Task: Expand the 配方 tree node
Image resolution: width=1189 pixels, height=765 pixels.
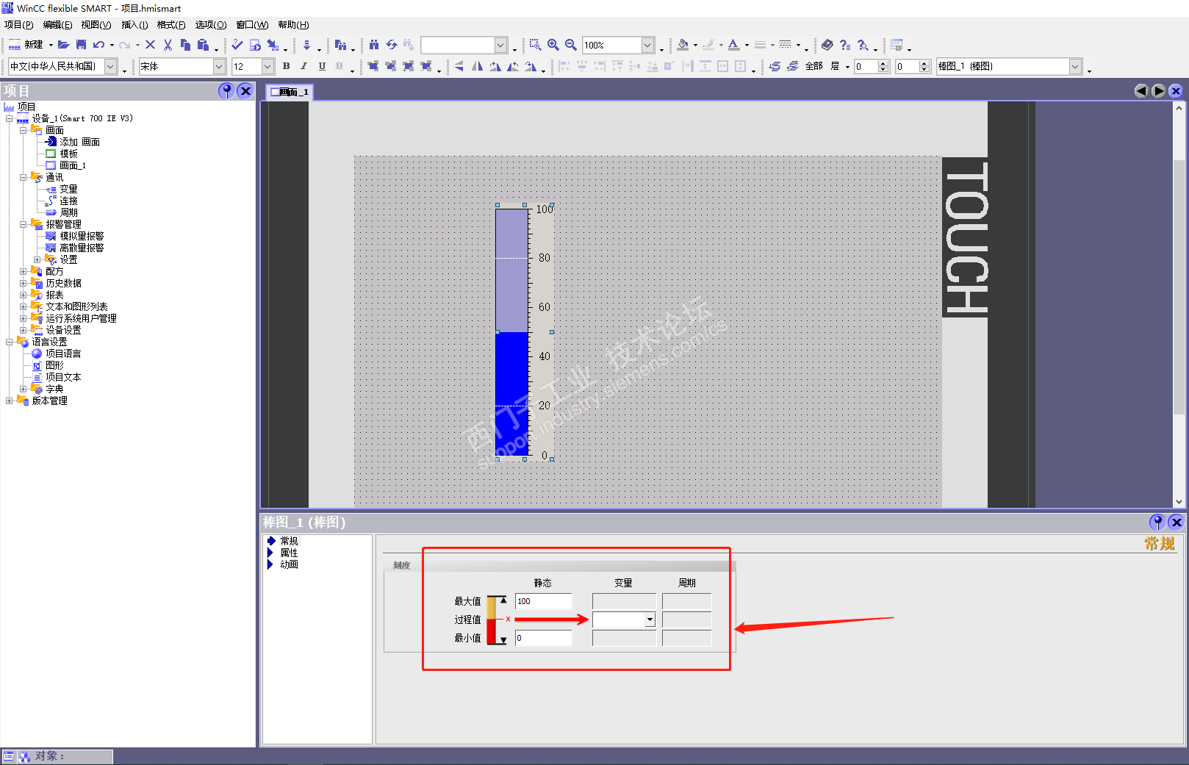Action: 24,271
